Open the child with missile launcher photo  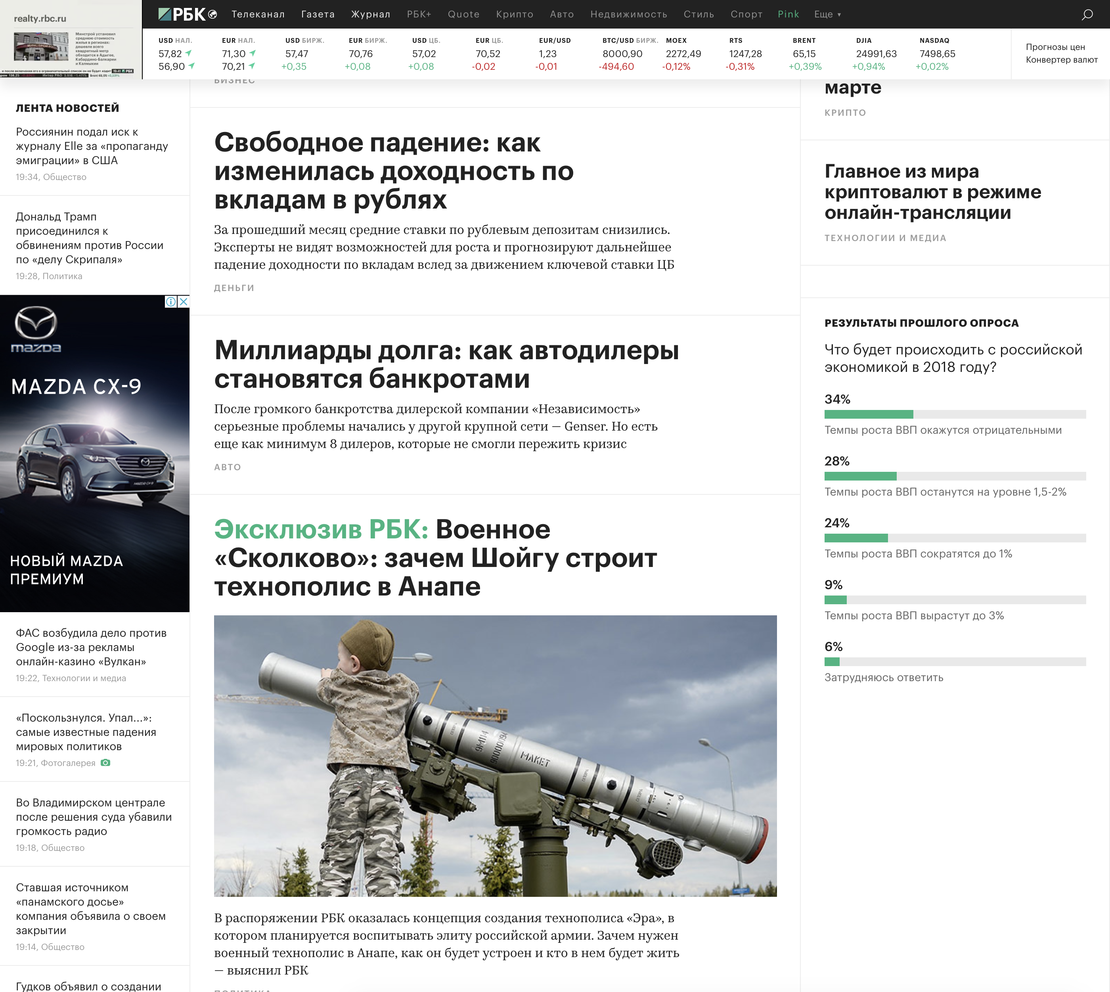pos(495,755)
